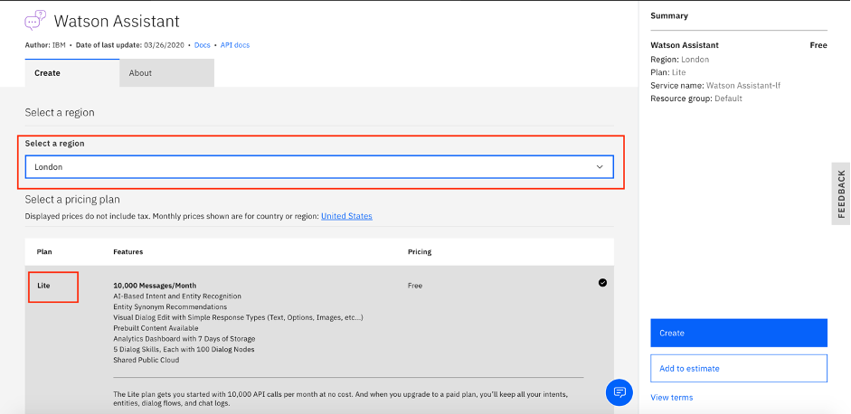The width and height of the screenshot is (851, 414).
Task: Click the Plan column header
Action: [44, 252]
